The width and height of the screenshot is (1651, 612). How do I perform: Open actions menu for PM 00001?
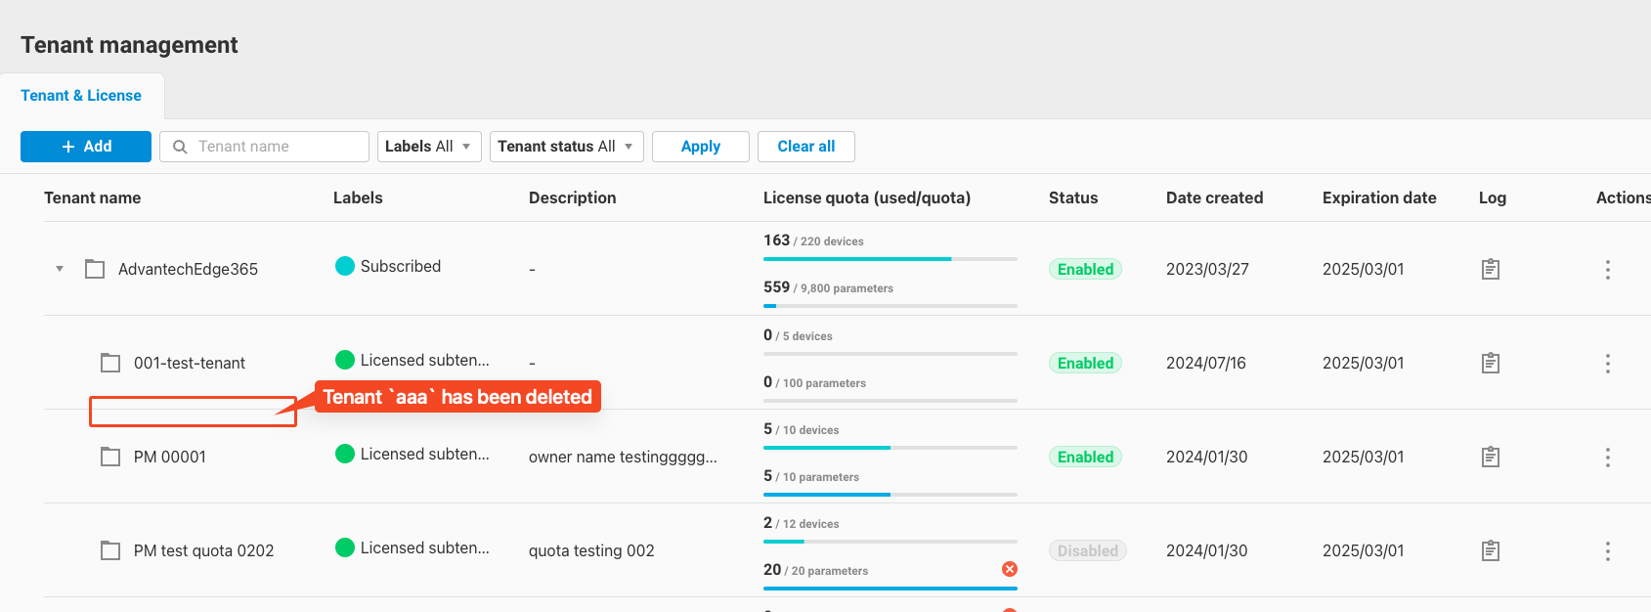pos(1607,458)
